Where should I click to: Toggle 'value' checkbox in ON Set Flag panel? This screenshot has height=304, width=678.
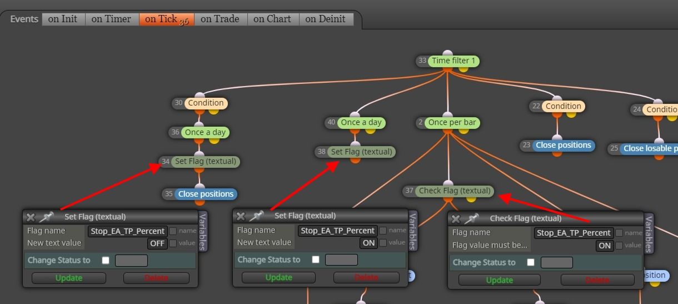[x=383, y=242]
